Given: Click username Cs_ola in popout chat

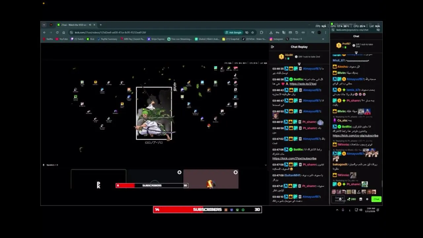Looking at the screenshot, I should pyautogui.click(x=342, y=120).
